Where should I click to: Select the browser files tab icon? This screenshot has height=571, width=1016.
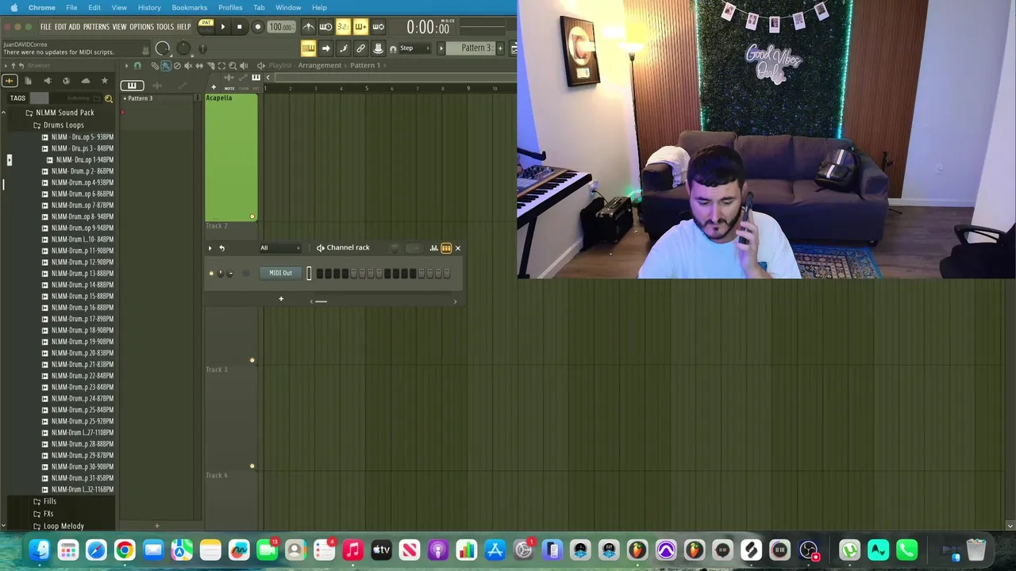point(28,81)
